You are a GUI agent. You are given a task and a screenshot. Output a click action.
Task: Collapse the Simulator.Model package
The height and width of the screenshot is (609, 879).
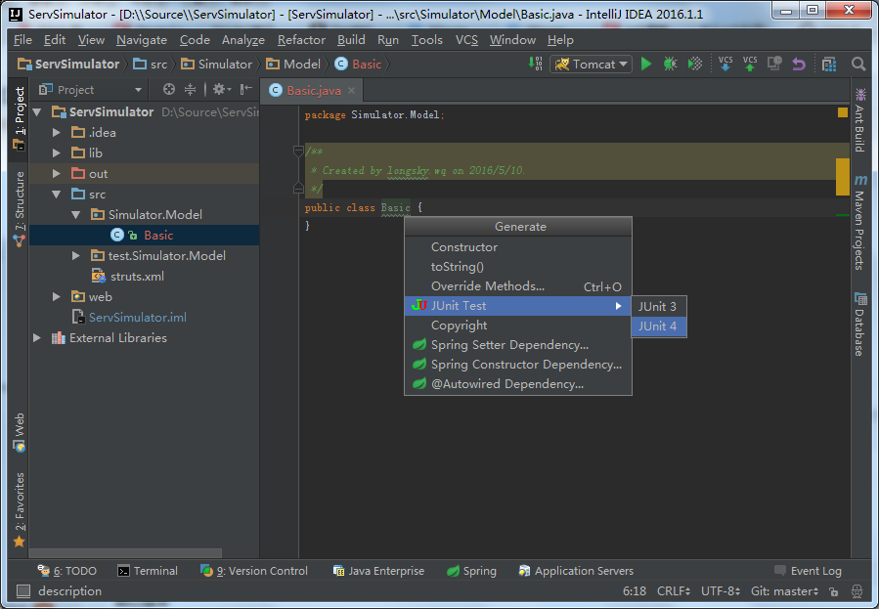pyautogui.click(x=75, y=215)
